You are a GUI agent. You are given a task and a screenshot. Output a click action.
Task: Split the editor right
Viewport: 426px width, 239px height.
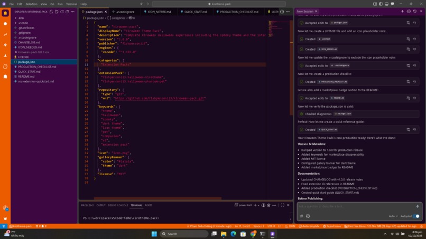(x=282, y=12)
